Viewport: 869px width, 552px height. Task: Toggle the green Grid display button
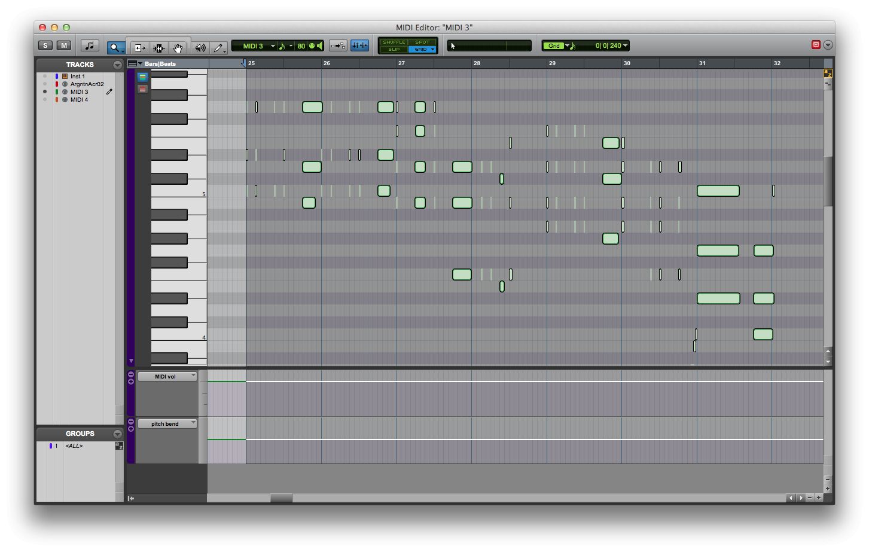coord(554,46)
